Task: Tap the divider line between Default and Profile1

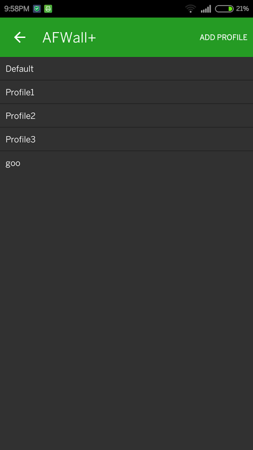Action: coord(126,80)
